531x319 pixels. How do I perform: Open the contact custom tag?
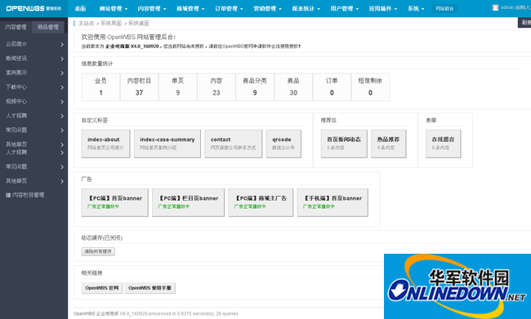[x=234, y=144]
